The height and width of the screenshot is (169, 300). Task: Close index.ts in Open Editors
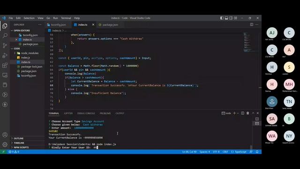tap(16, 39)
